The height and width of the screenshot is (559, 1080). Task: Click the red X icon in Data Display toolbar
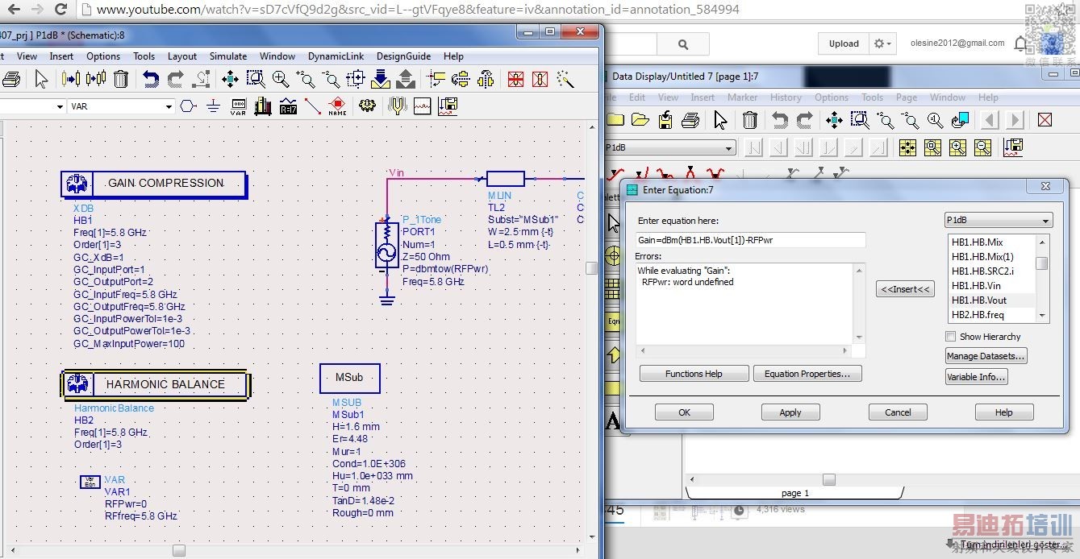click(x=1045, y=120)
